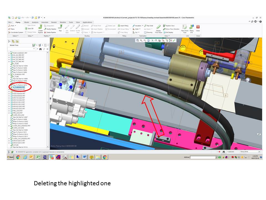Viewport: 266px width, 200px height.
Task: Click the Save icon in quick access toolbar
Action: click(x=19, y=18)
